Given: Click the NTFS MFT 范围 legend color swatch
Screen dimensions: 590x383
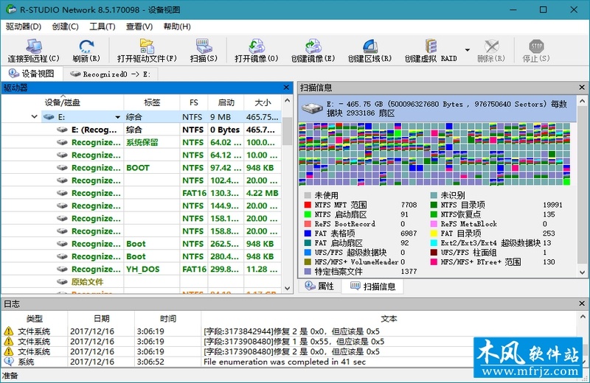Looking at the screenshot, I should pos(308,205).
